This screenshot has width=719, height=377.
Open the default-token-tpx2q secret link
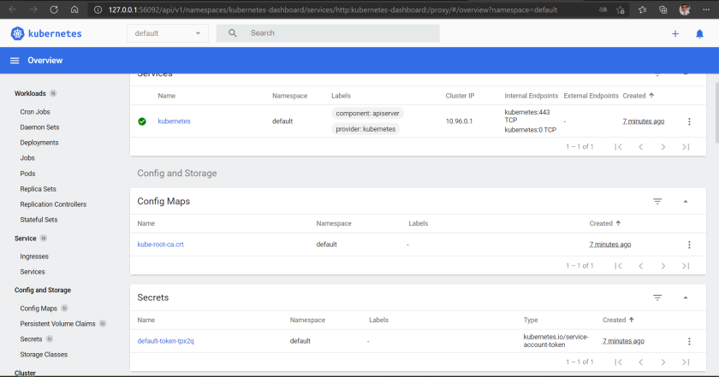(x=165, y=341)
